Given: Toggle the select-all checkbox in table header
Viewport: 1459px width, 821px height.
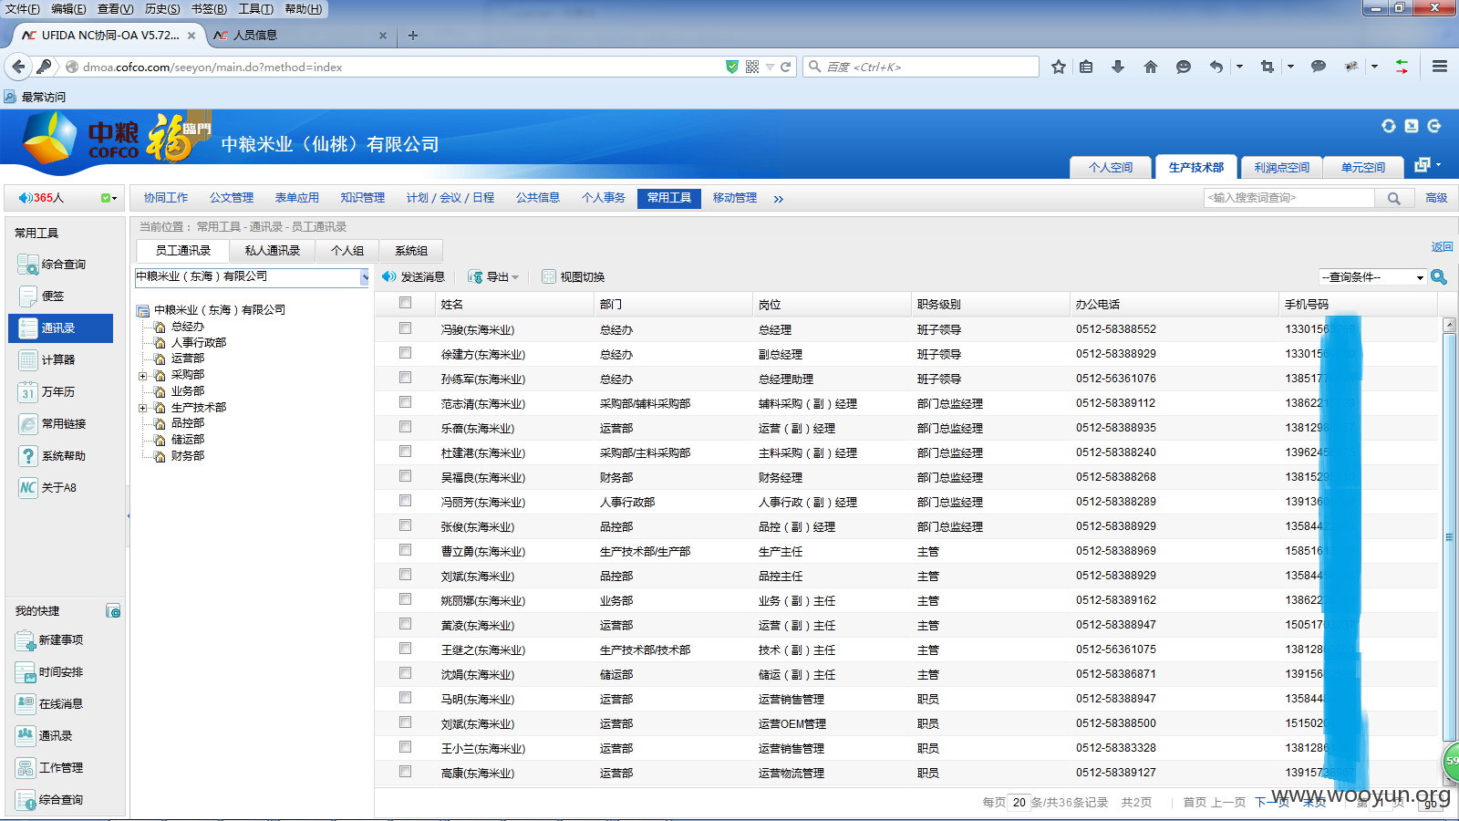Looking at the screenshot, I should (405, 303).
